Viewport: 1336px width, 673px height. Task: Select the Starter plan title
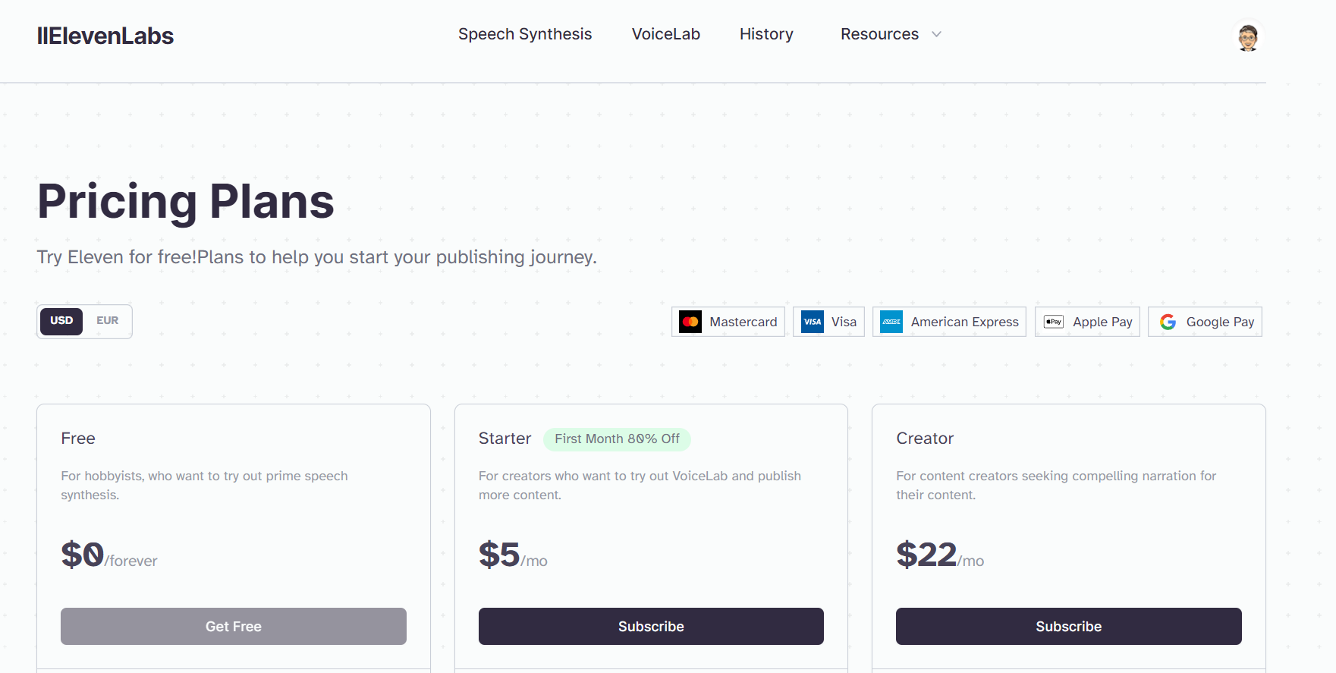(x=505, y=439)
